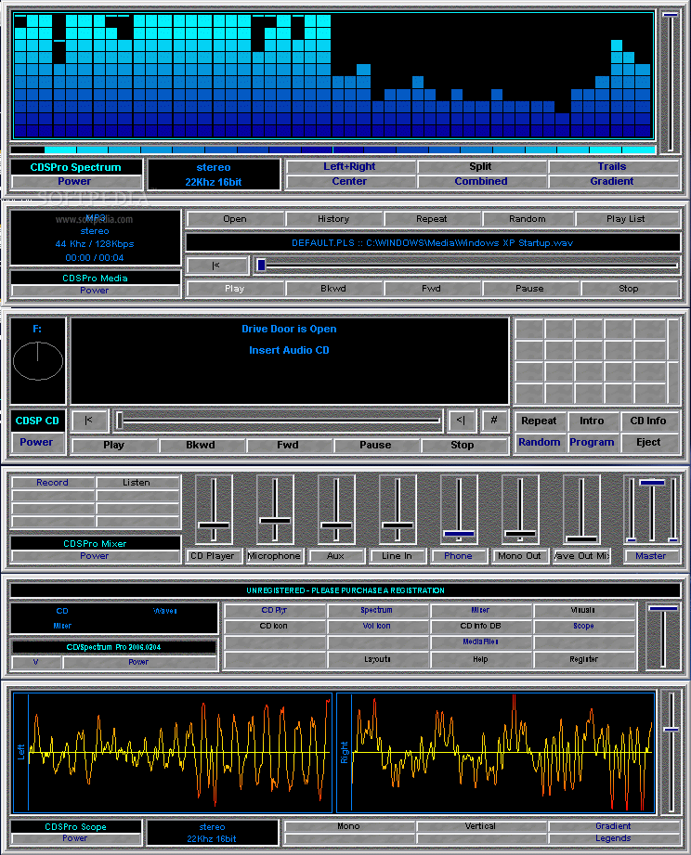The image size is (691, 855).
Task: Toggle Gradient in the Spectrum panel
Action: [612, 182]
